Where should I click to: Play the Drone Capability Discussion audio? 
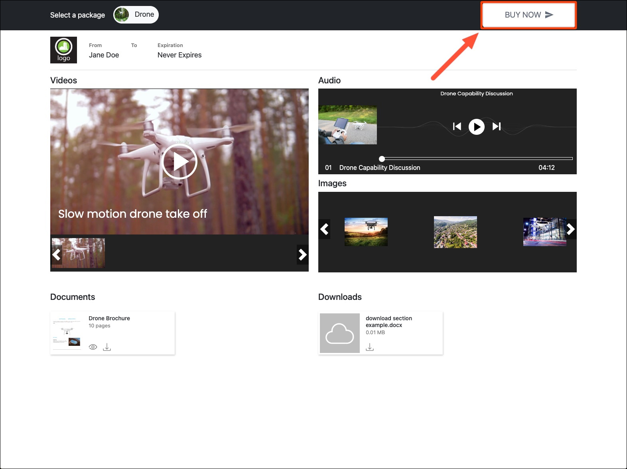click(x=476, y=127)
